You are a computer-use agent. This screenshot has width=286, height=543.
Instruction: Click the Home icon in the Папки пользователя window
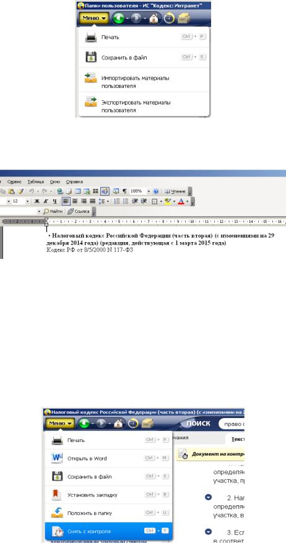point(154,18)
